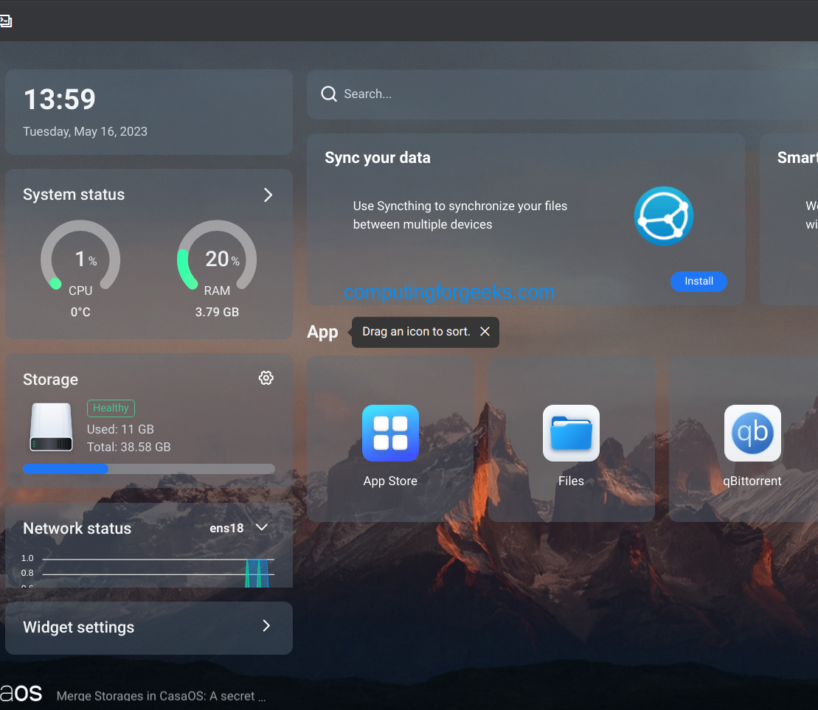Click the terminal icon in the top bar
Viewport: 818px width, 710px height.
coord(7,21)
